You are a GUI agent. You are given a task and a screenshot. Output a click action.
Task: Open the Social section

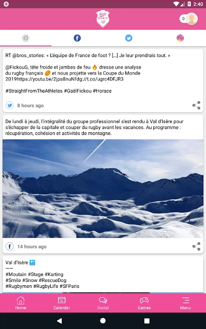pyautogui.click(x=103, y=303)
